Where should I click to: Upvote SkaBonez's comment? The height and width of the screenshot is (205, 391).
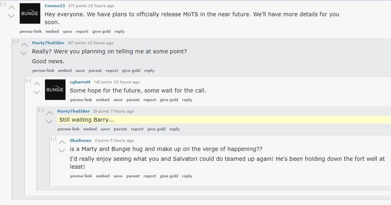(62, 142)
